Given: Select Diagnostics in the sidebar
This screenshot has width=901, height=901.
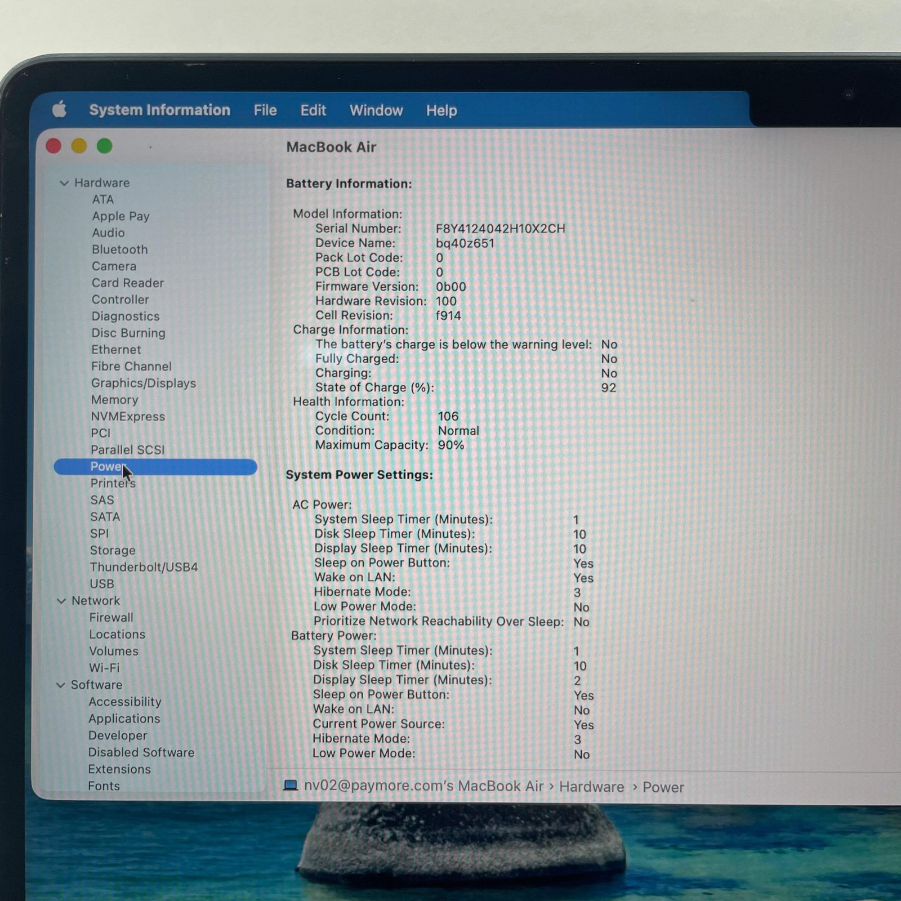Looking at the screenshot, I should pos(126,316).
